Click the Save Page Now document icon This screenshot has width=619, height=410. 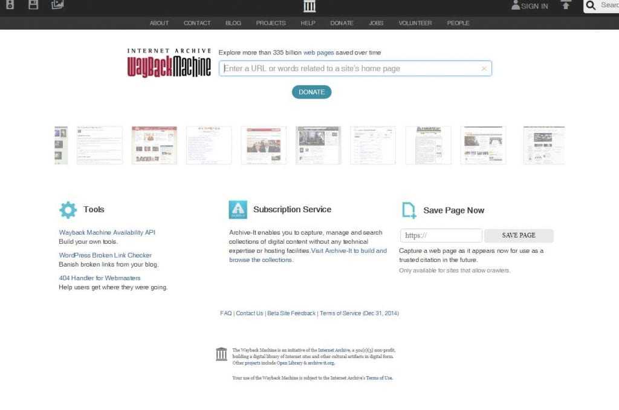click(x=409, y=210)
